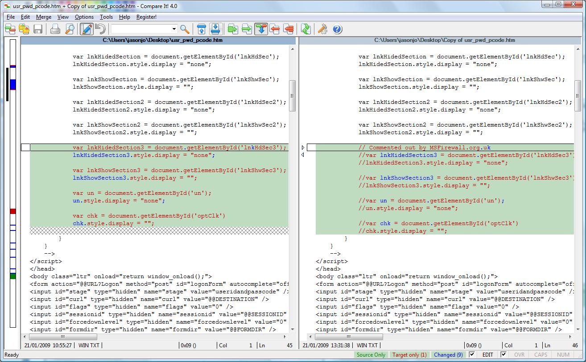Click left pane vertical scrollbar up arrow
Viewport: 586px width, 362px height.
click(x=292, y=49)
